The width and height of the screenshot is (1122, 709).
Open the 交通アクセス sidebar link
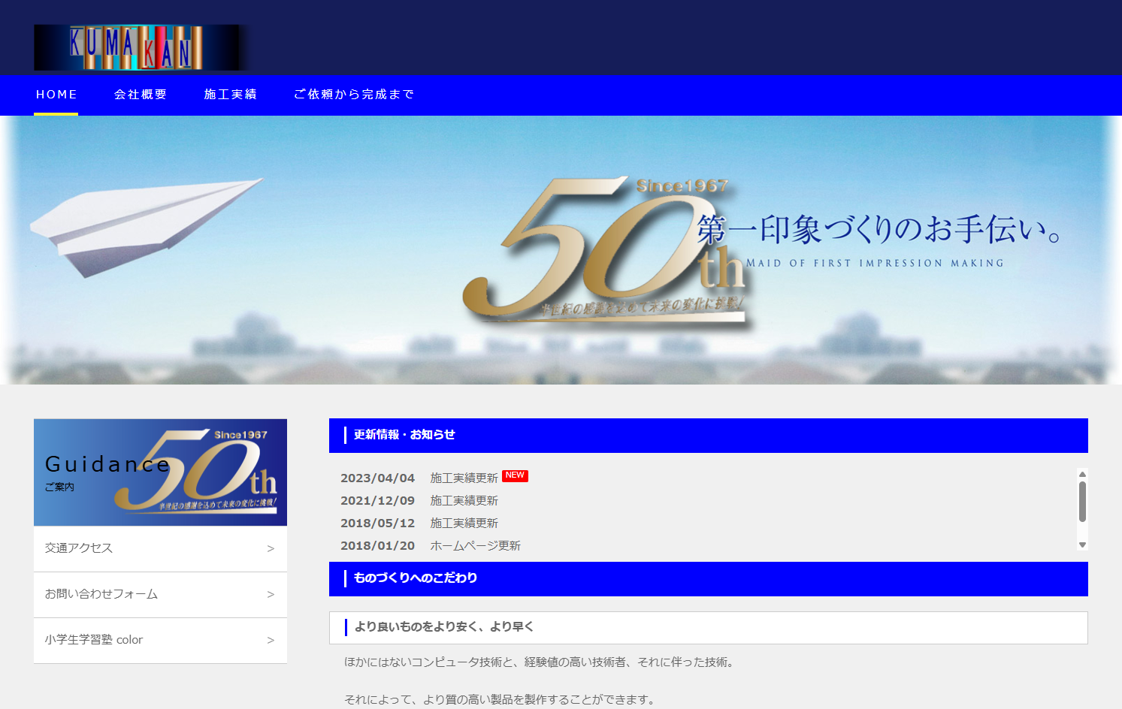tap(79, 548)
